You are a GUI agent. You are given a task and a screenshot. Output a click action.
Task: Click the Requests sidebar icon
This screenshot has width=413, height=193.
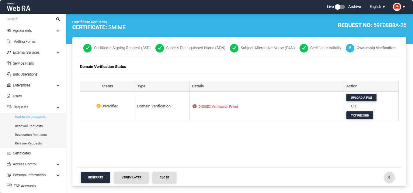[x=9, y=107]
